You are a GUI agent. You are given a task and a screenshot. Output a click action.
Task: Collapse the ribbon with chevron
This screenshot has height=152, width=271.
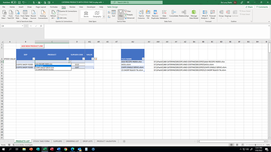click(x=269, y=21)
